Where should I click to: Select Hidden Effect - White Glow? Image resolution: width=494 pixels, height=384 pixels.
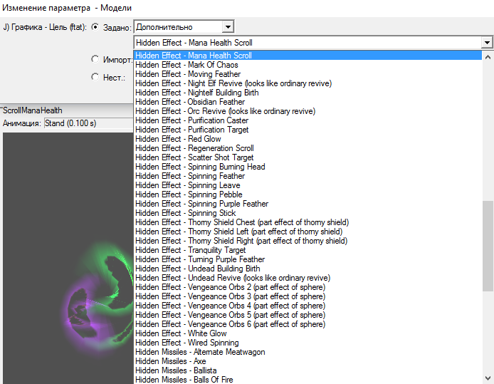coord(308,333)
